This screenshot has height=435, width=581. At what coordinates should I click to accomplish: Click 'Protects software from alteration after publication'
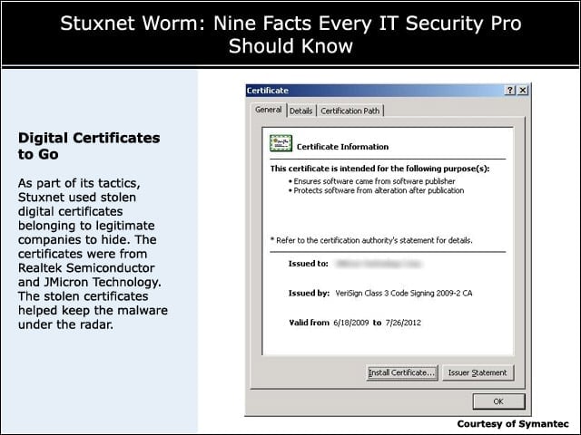(x=379, y=190)
